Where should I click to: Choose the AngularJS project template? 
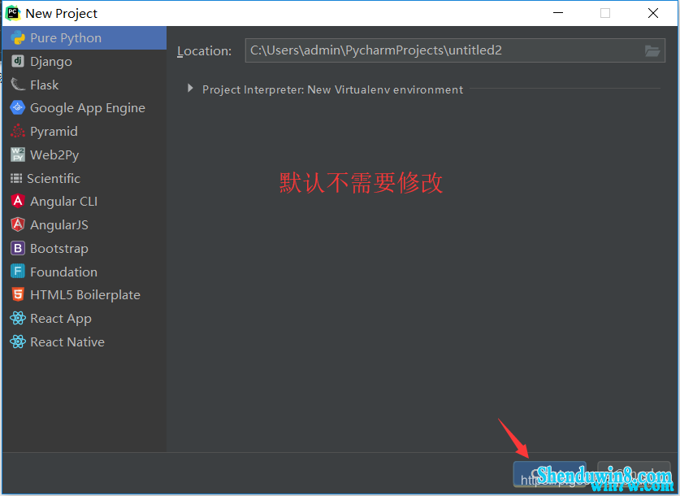(x=84, y=224)
